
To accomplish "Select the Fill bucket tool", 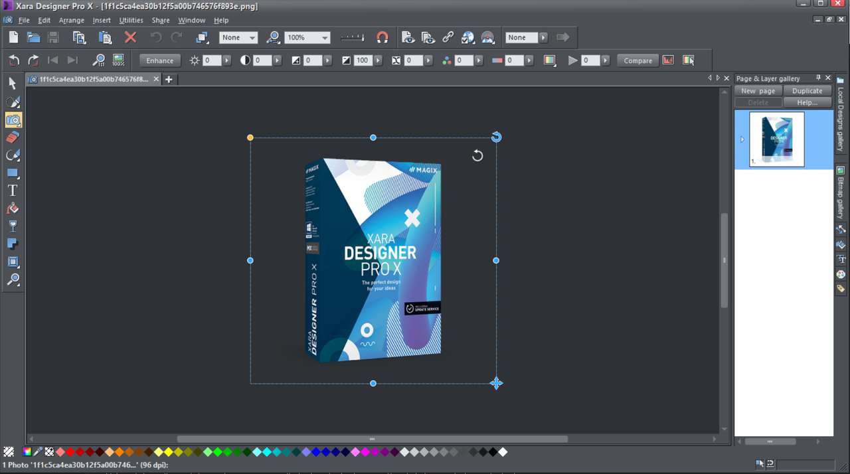I will [x=13, y=208].
